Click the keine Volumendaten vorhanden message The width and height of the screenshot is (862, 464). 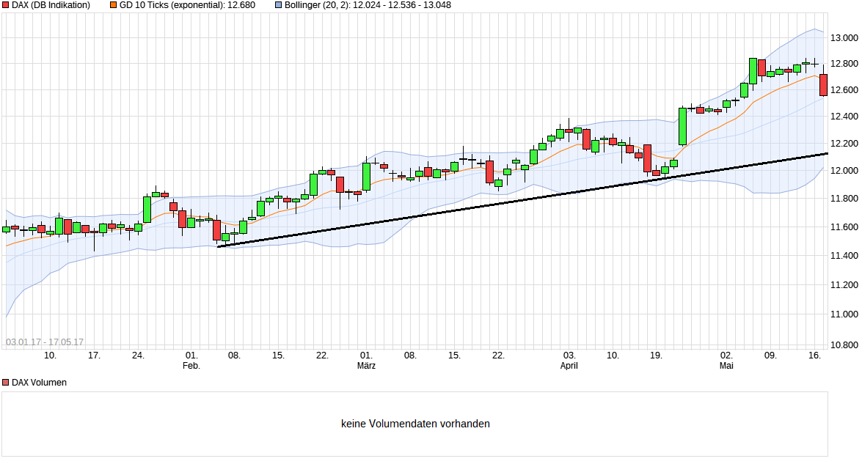tap(416, 424)
